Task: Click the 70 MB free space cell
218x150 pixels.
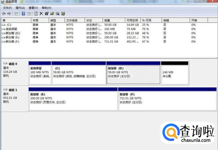Action: coord(131,29)
